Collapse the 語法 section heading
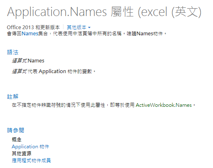Image resolution: width=213 pixels, height=168 pixels. tap(13, 52)
